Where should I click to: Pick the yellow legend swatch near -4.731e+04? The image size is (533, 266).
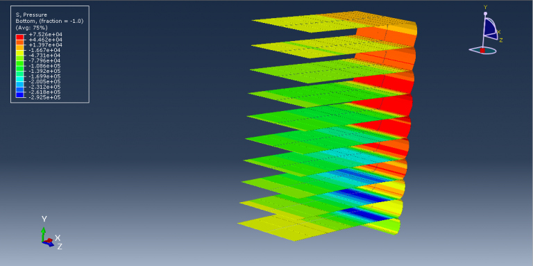tap(19, 53)
